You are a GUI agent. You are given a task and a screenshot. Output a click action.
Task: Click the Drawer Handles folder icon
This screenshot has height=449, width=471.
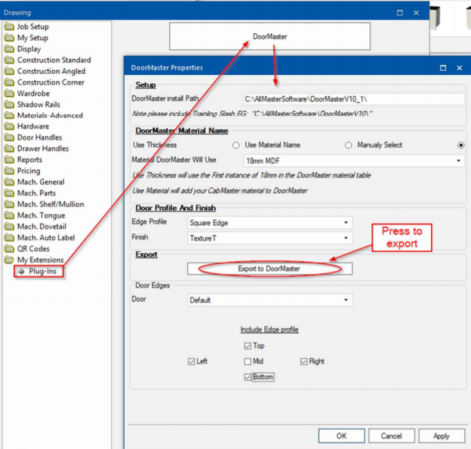(x=10, y=148)
